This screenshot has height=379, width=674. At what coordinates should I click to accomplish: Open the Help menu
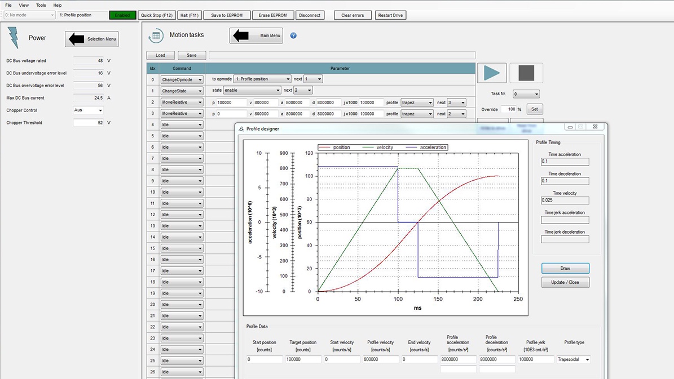57,5
